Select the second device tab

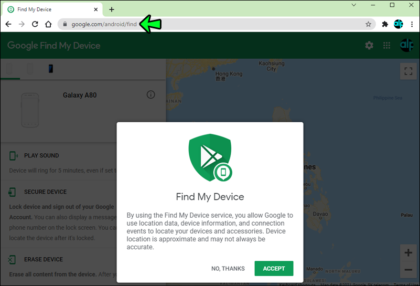[x=30, y=69]
